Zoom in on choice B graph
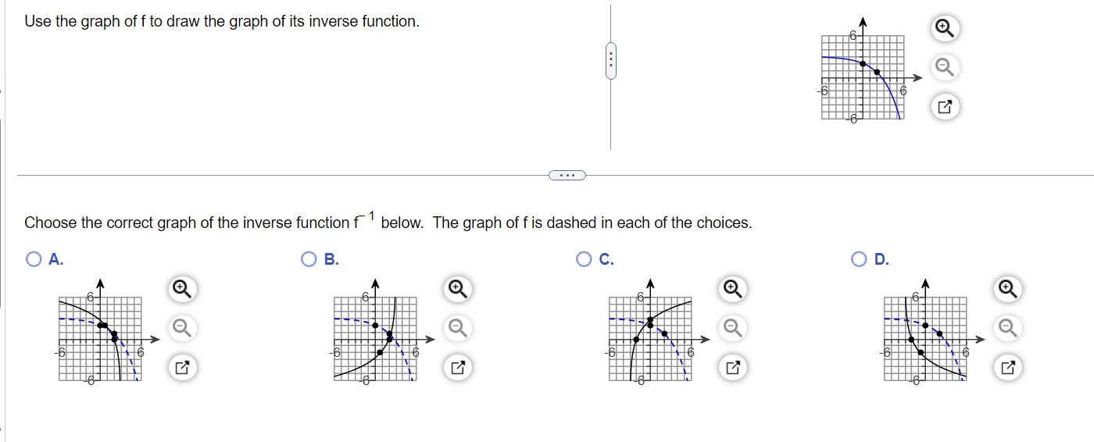The height and width of the screenshot is (442, 1094). click(457, 290)
